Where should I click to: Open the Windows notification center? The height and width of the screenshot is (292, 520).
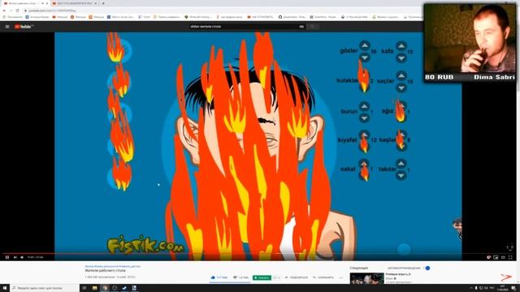pos(513,288)
